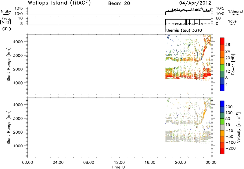Click the '200' velocity colorbar value
244x169 pixels.
[x=229, y=107]
